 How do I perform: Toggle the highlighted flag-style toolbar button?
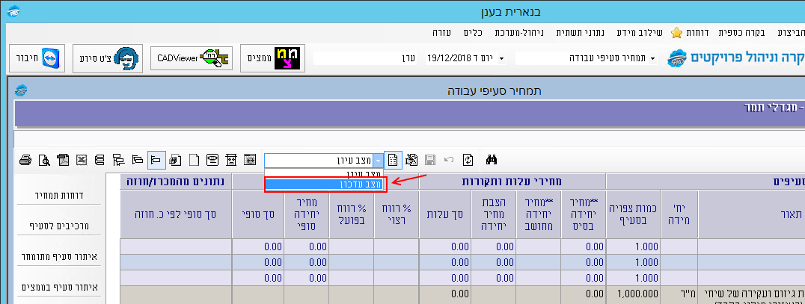(x=156, y=159)
